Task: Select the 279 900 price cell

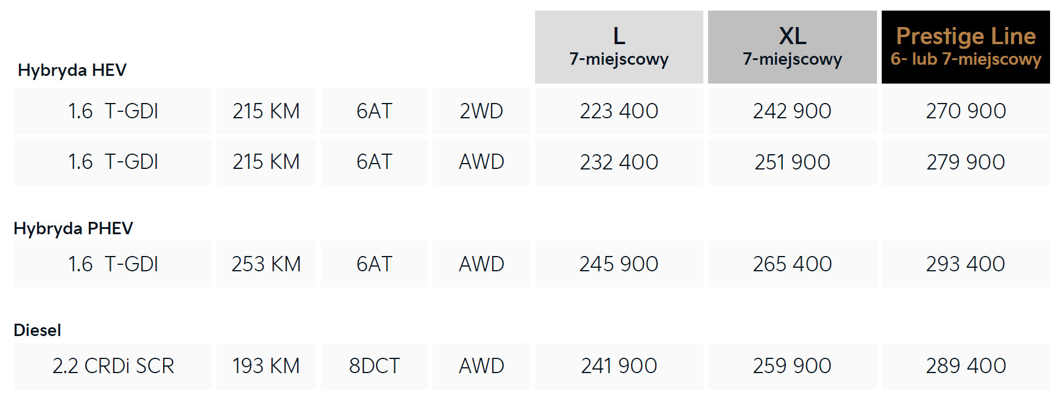Action: point(965,162)
